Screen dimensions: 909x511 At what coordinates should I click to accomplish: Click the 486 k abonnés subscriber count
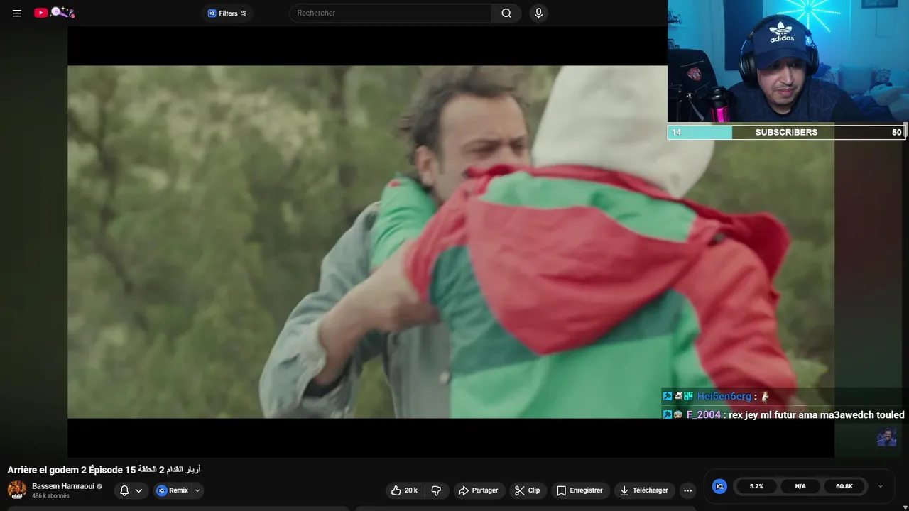click(x=50, y=496)
